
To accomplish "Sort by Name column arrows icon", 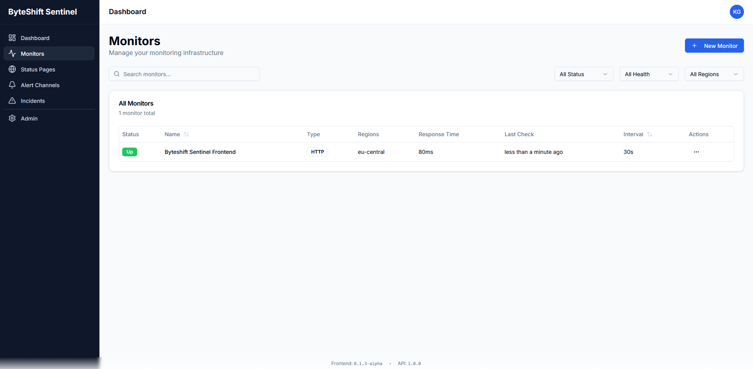I will [x=186, y=134].
